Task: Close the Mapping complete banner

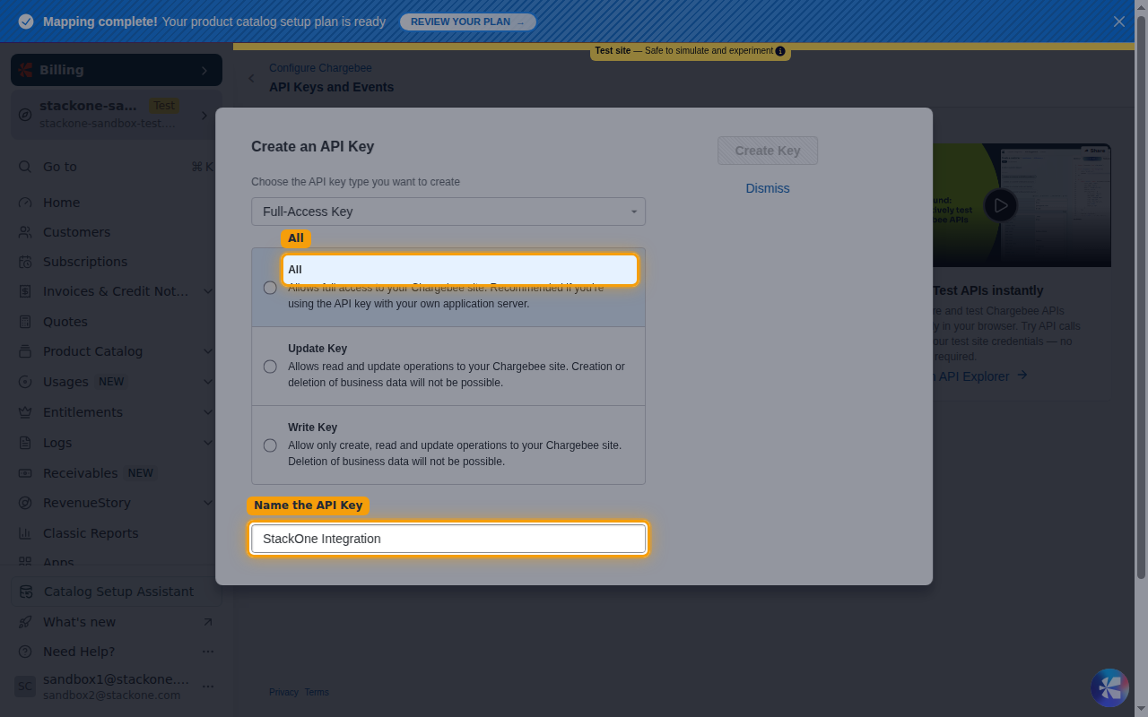Action: point(1119,22)
